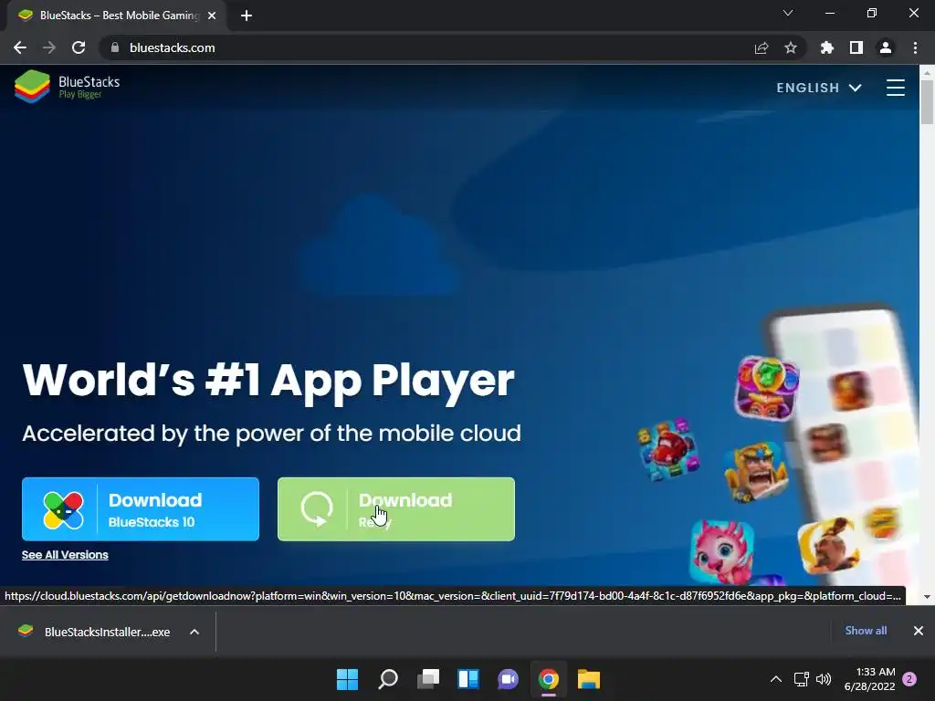Click the padlock site info icon
The image size is (935, 701).
(115, 47)
